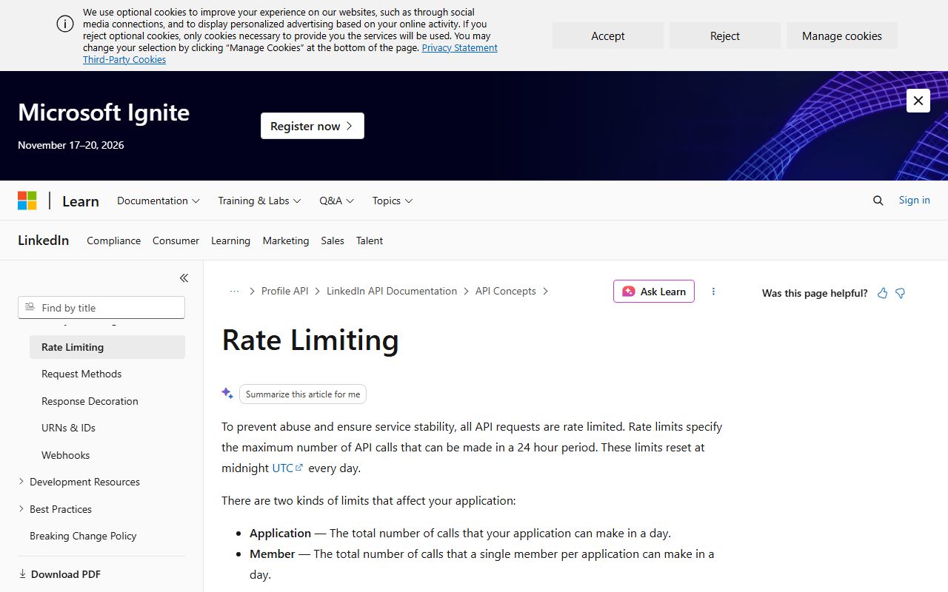The width and height of the screenshot is (948, 592).
Task: Click the Sign in link
Action: tap(915, 201)
